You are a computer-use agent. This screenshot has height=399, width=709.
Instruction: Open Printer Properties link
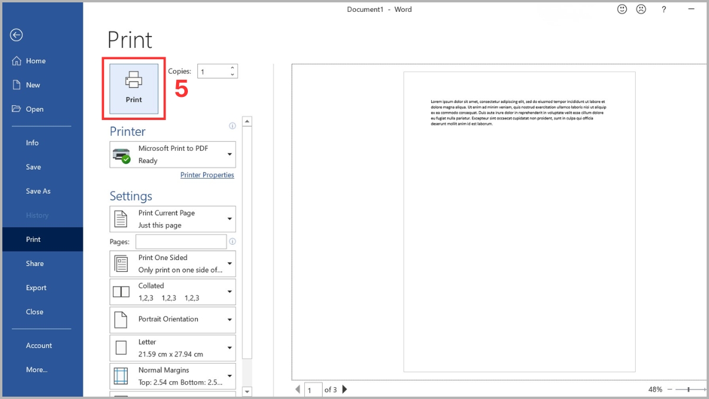pos(207,175)
